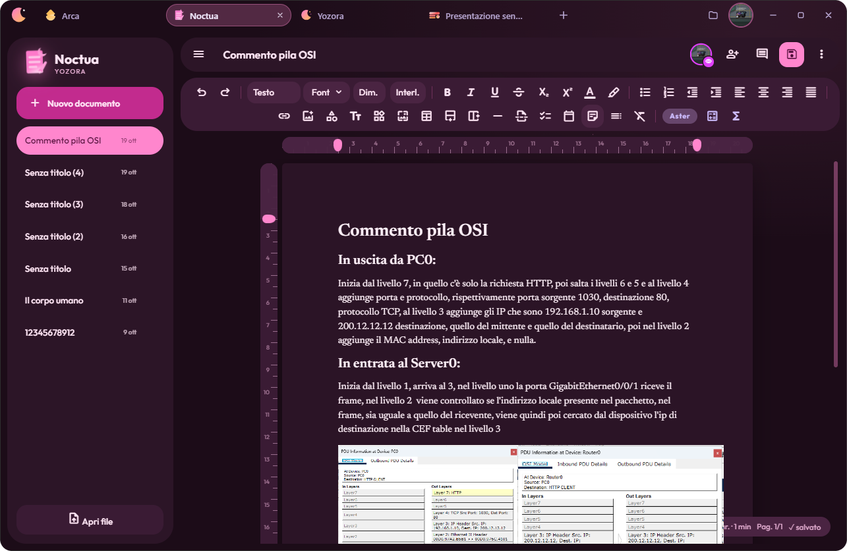This screenshot has height=551, width=847.
Task: Insert a numbered list
Action: [669, 93]
